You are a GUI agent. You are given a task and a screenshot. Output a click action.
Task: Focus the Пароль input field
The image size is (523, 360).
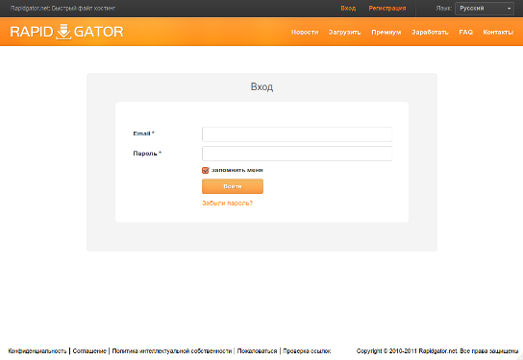(297, 154)
